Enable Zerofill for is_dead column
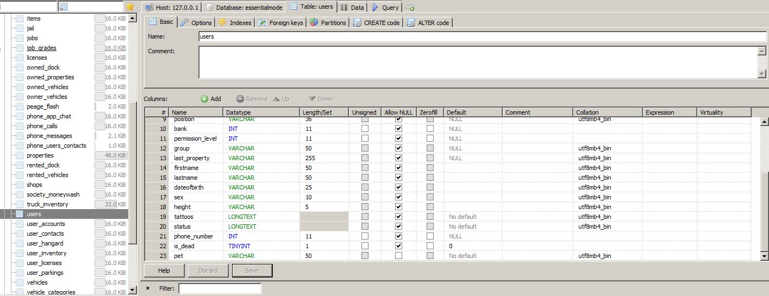Viewport: 769px width, 296px height. click(x=430, y=246)
